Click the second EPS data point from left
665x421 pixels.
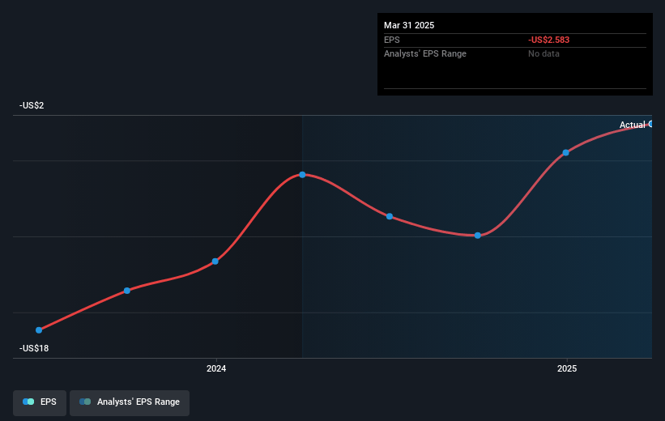(x=127, y=291)
